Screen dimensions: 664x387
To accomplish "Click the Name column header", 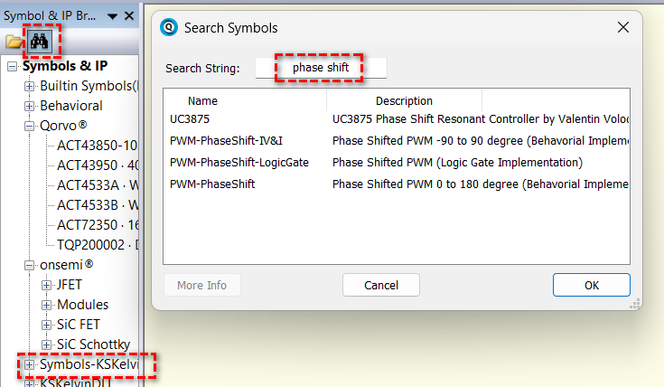I will coord(202,101).
